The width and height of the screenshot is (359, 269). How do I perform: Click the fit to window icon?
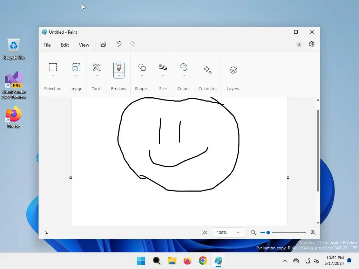[204, 233]
